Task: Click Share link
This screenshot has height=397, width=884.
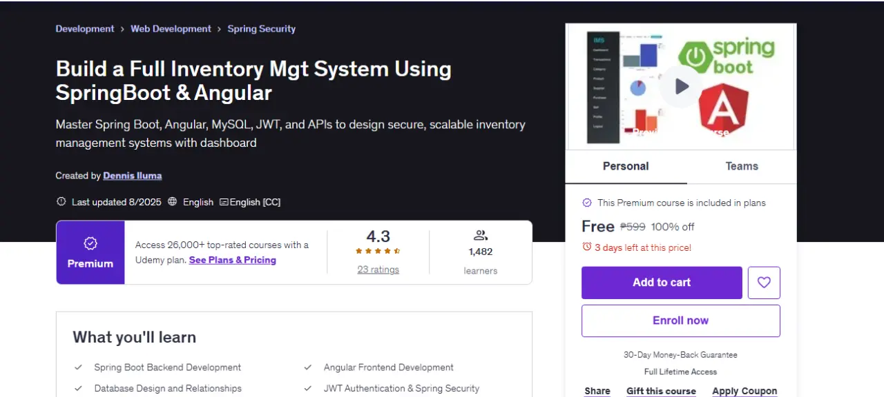Action: tap(597, 391)
